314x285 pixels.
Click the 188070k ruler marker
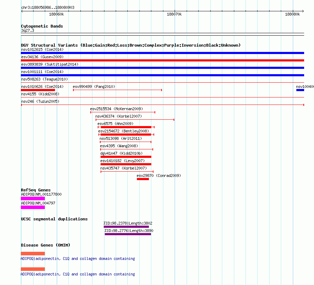point(174,14)
